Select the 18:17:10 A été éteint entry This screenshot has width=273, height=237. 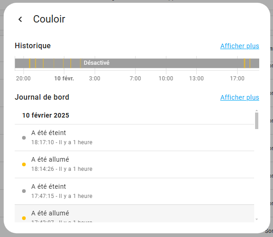(134, 138)
